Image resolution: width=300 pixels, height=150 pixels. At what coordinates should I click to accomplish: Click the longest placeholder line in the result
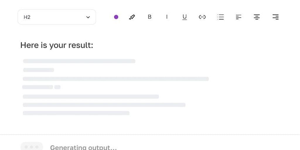(116, 79)
